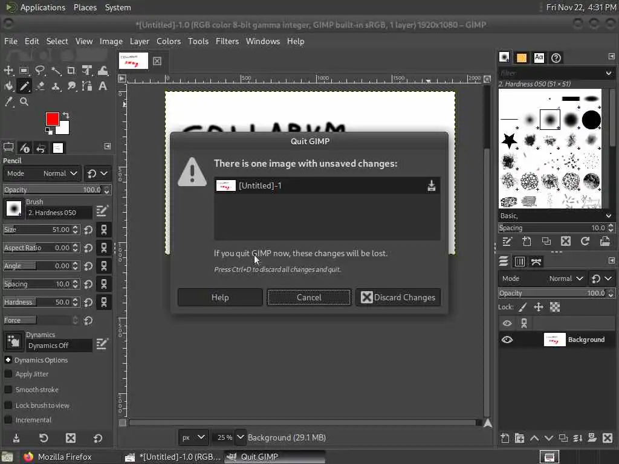Delete this layer icon in Layers panel

coord(608,438)
